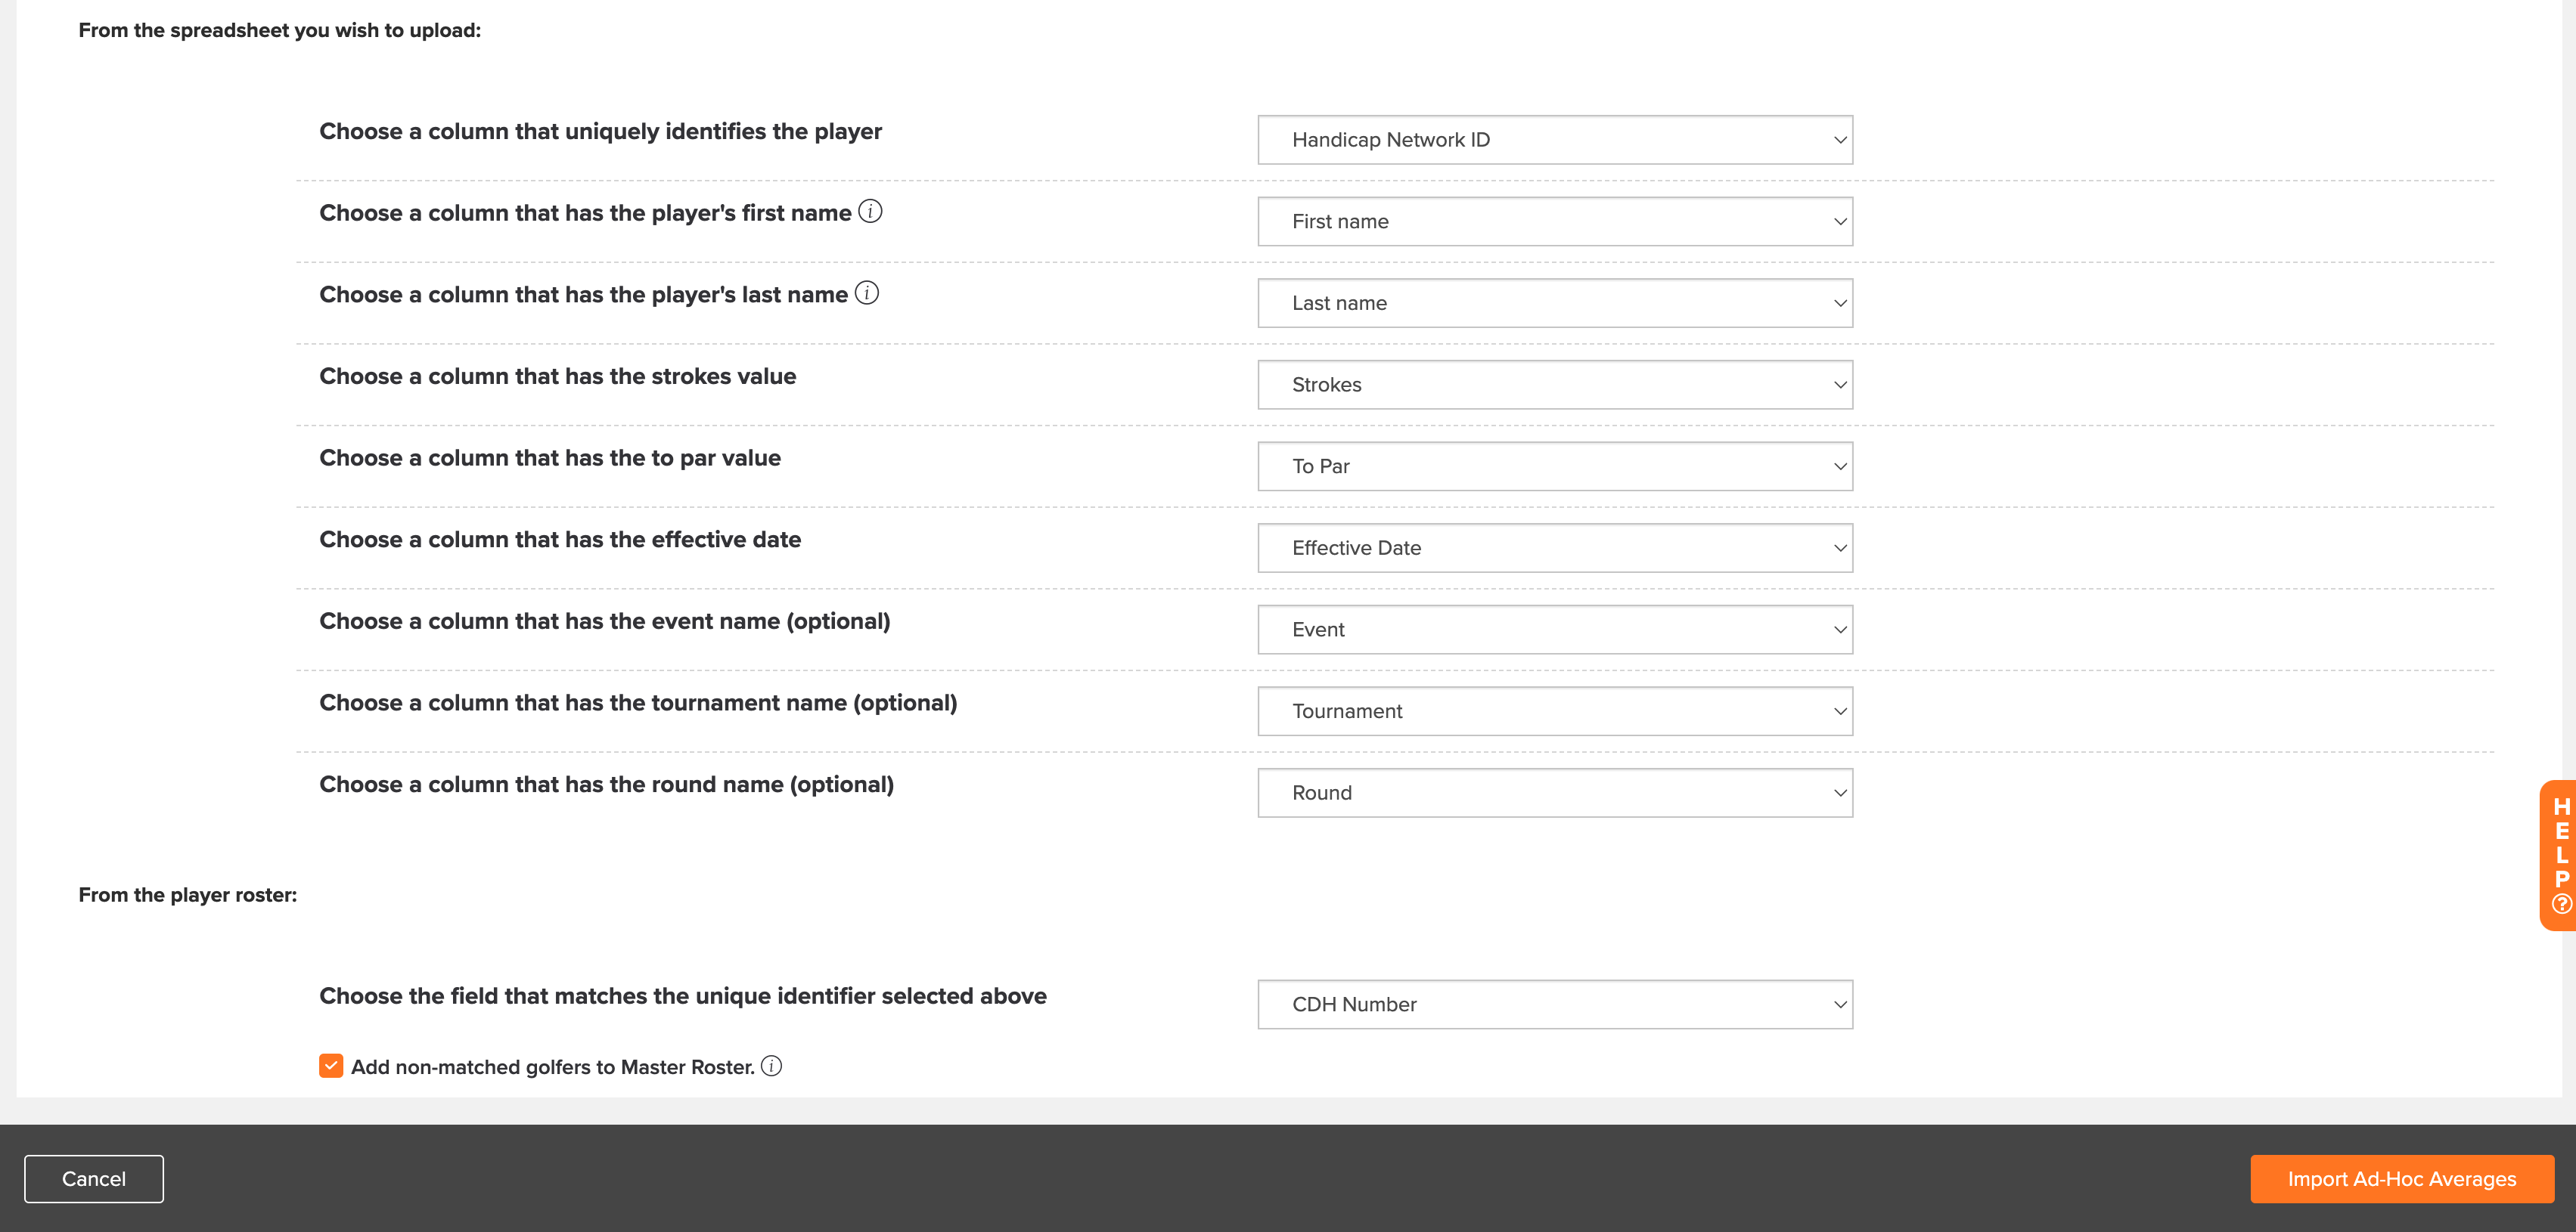Click 'Choose a column that has the effective date' text
The height and width of the screenshot is (1232, 2576).
pyautogui.click(x=560, y=540)
